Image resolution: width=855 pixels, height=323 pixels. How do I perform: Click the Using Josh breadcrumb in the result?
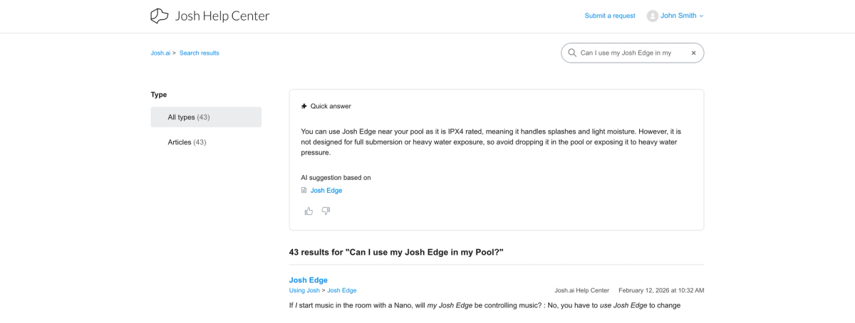click(x=304, y=290)
